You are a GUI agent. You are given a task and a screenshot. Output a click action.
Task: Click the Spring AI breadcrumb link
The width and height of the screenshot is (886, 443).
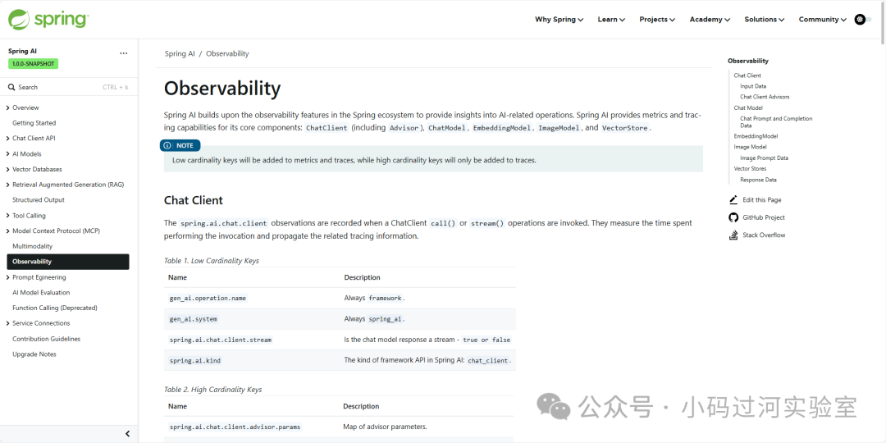180,53
